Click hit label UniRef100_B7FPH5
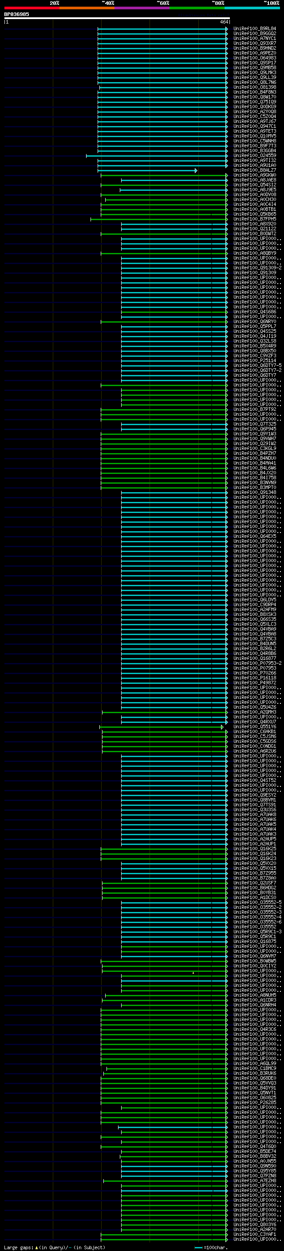Image resolution: width=284 pixels, height=1251 pixels. [255, 219]
